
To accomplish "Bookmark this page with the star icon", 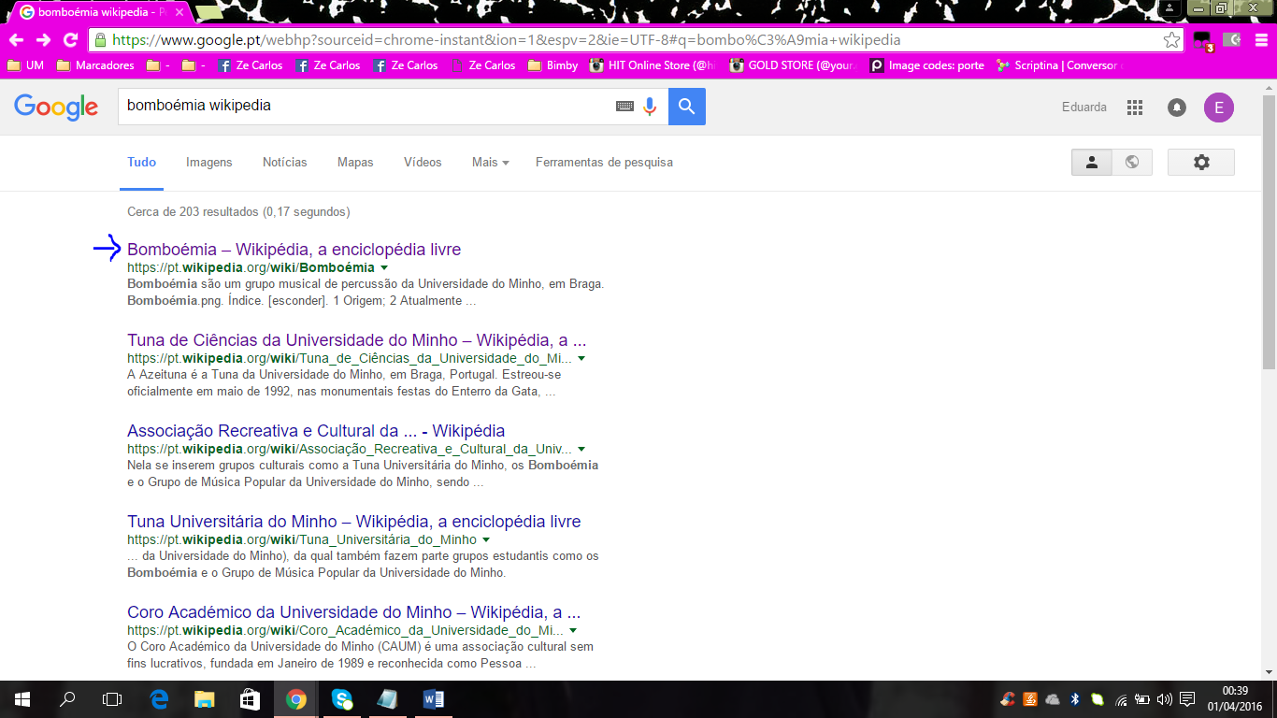I will [x=1171, y=40].
